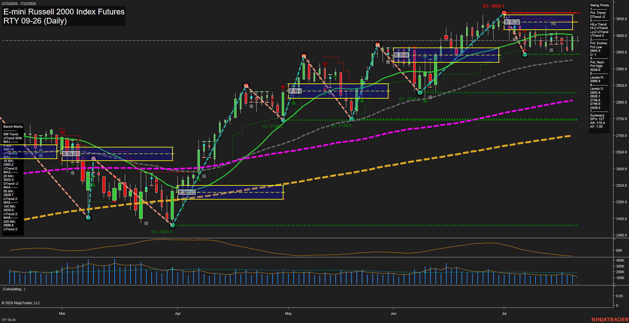The height and width of the screenshot is (323, 629).
Task: Click the S1: 2828.1 support label
Action: tap(409, 99)
